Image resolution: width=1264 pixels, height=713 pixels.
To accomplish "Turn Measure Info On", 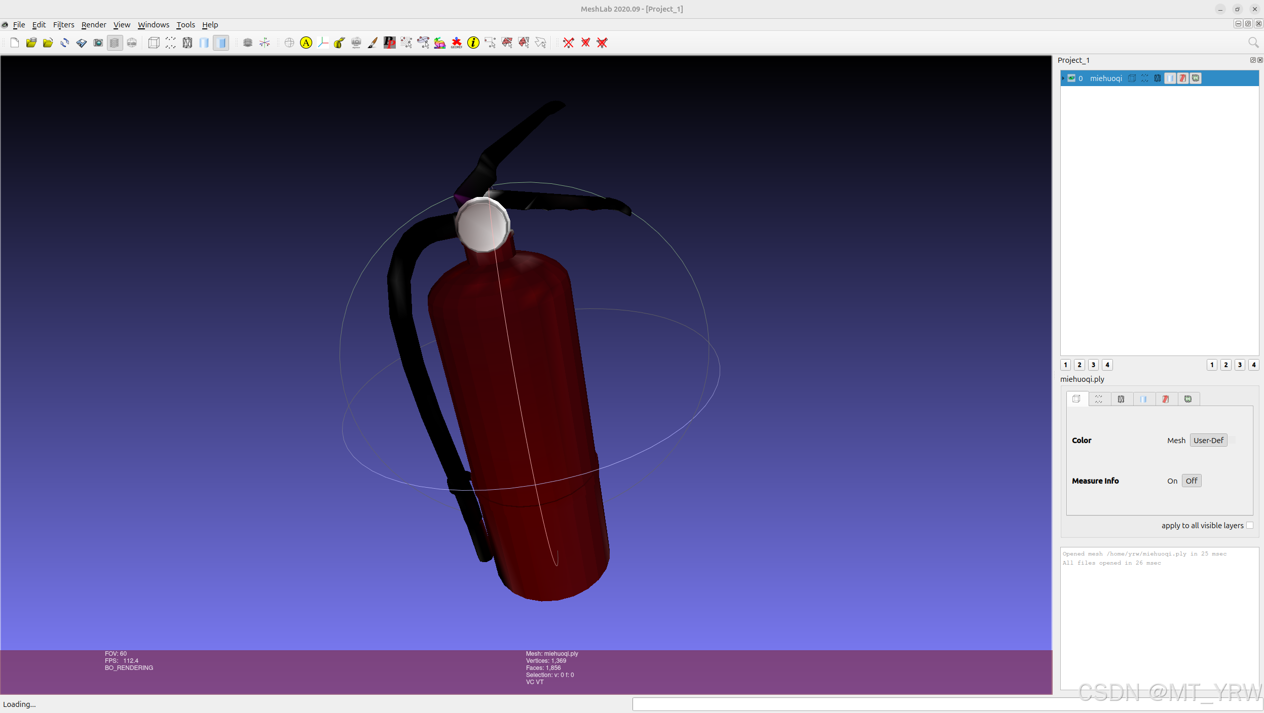I will [1172, 481].
